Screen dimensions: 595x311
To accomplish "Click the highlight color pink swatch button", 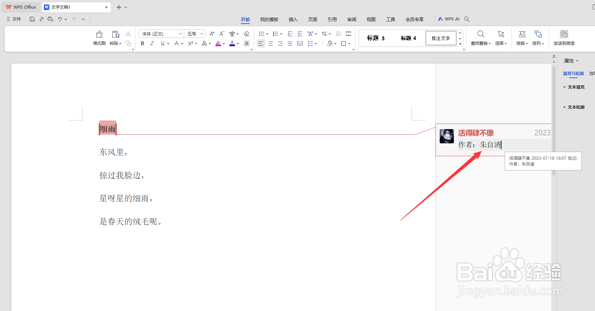I will pyautogui.click(x=218, y=43).
